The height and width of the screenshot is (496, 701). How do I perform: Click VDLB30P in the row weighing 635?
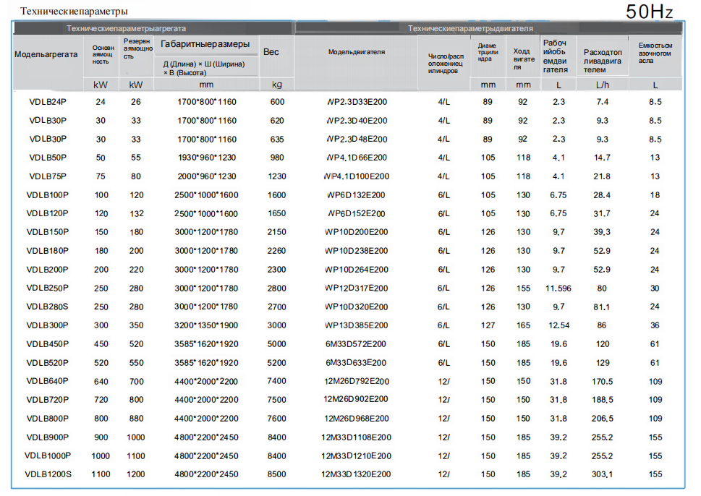48,139
